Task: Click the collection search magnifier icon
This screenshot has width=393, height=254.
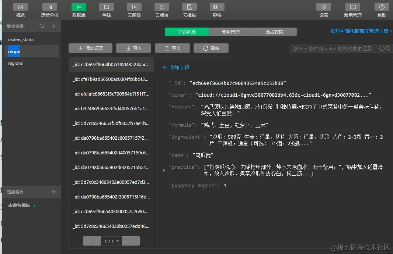Action: click(x=42, y=26)
